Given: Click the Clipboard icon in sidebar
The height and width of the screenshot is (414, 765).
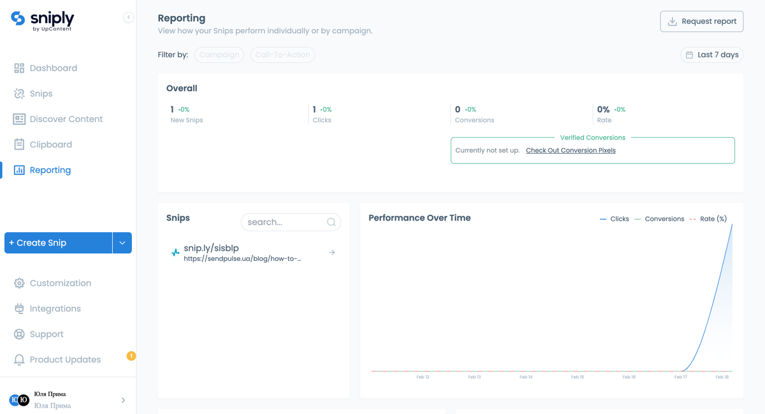Looking at the screenshot, I should (19, 145).
